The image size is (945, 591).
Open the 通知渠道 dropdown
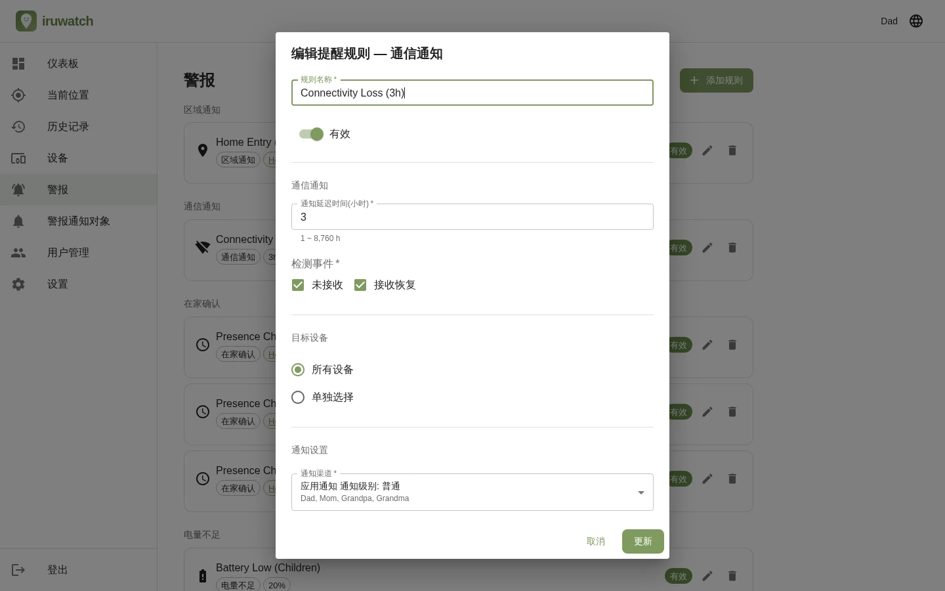coord(472,492)
